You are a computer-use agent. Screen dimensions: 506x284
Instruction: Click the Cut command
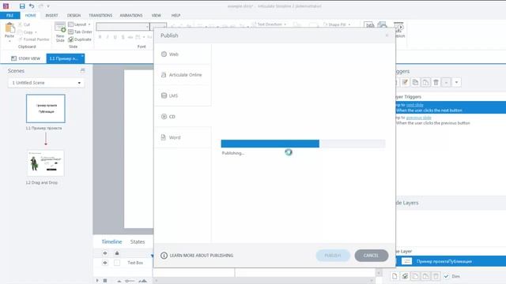(x=25, y=24)
